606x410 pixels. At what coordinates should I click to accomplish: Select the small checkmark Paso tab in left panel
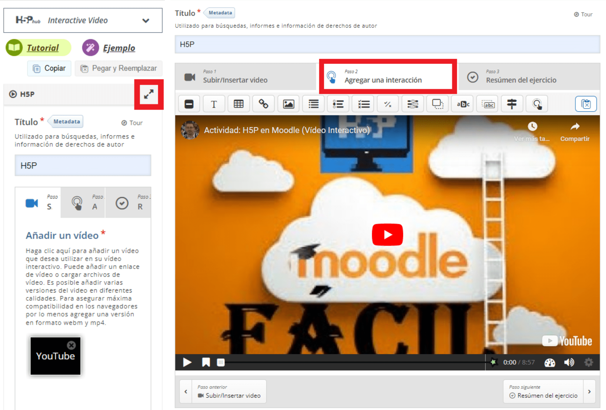click(x=128, y=202)
